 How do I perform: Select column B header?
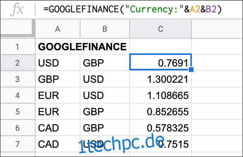click(105, 29)
